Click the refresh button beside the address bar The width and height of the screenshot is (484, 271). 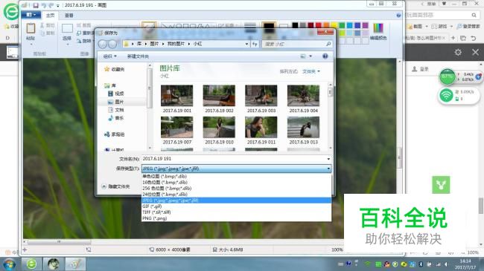(x=255, y=44)
